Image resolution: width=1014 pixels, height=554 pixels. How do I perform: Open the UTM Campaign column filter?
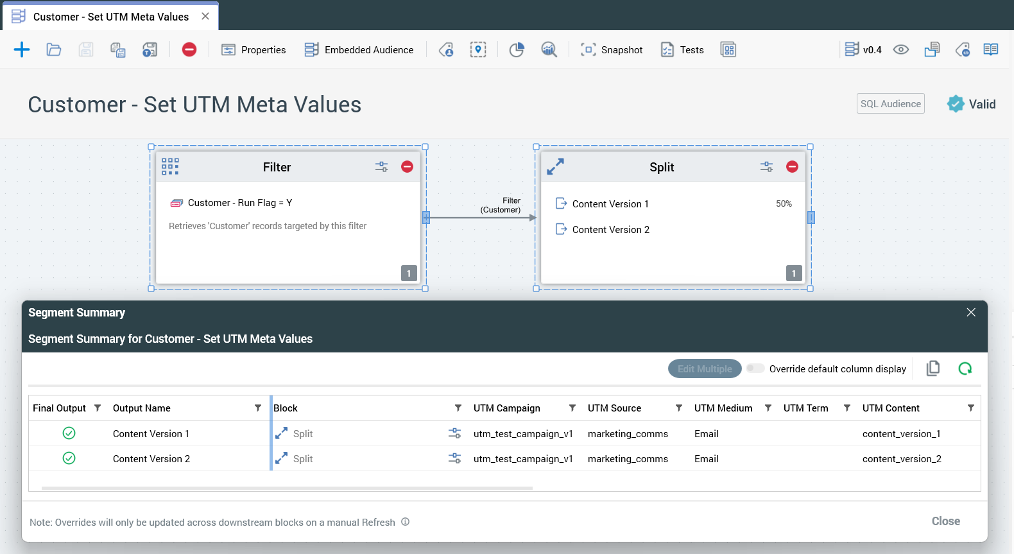572,408
